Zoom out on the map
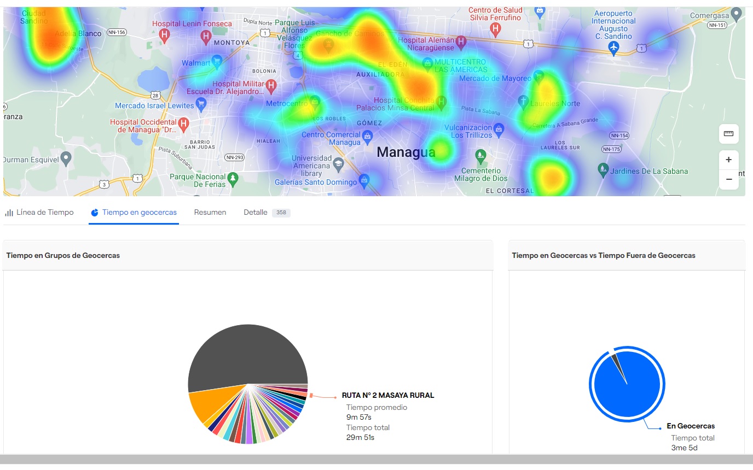The image size is (753, 470). click(x=728, y=179)
